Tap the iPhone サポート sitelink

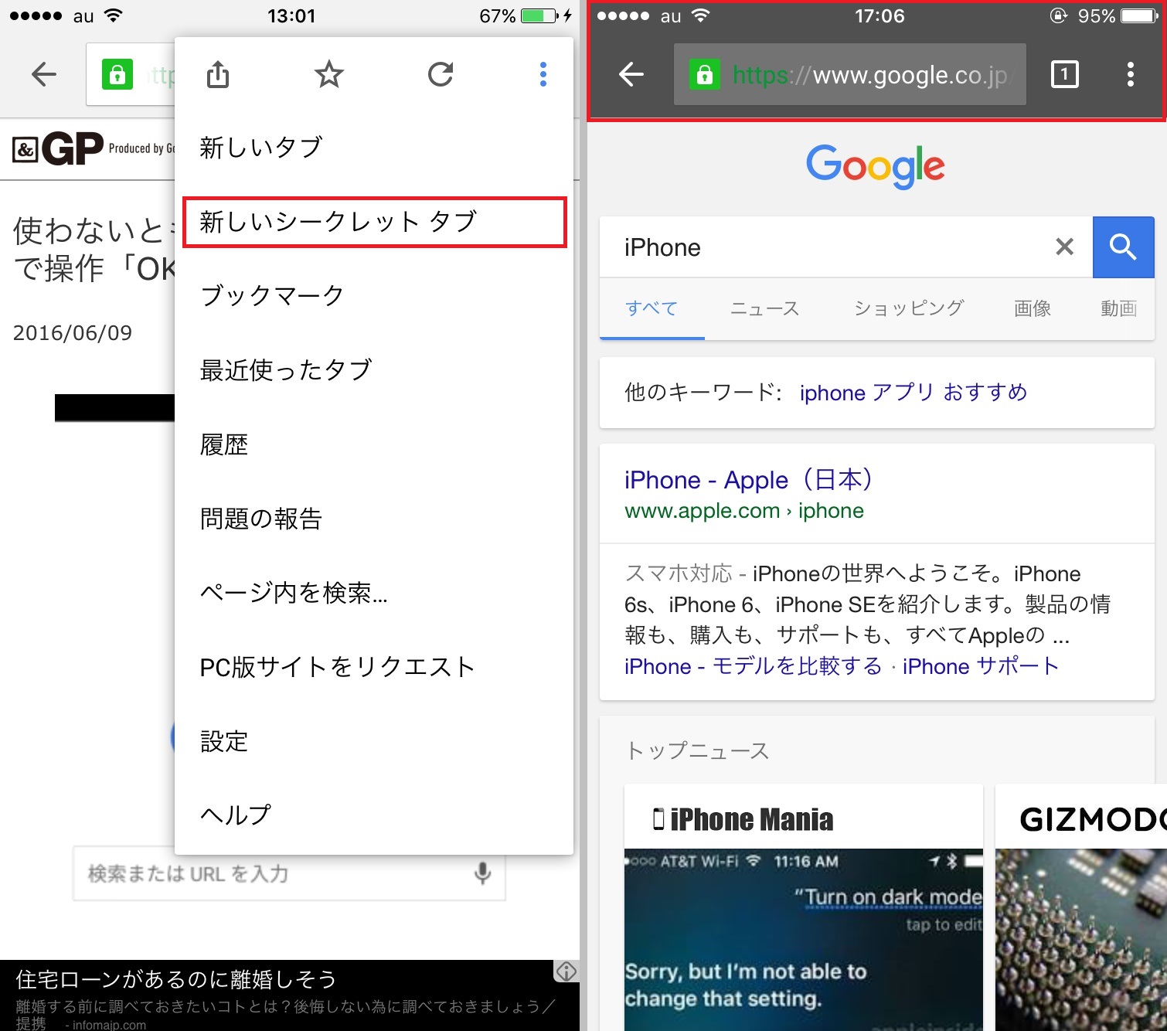point(980,666)
